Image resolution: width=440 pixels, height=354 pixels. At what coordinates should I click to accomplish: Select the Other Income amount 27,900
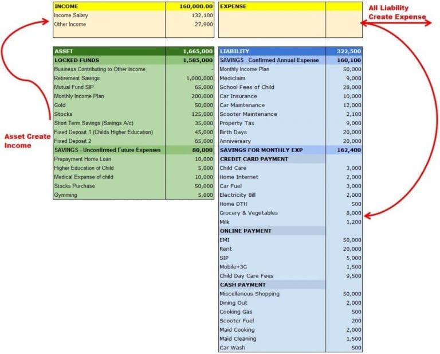[x=203, y=25]
